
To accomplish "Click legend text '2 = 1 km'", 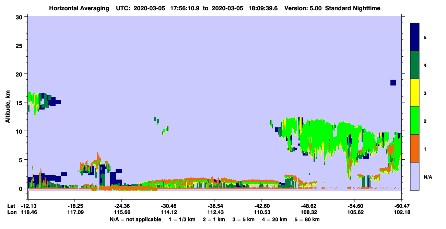I will point(214,219).
